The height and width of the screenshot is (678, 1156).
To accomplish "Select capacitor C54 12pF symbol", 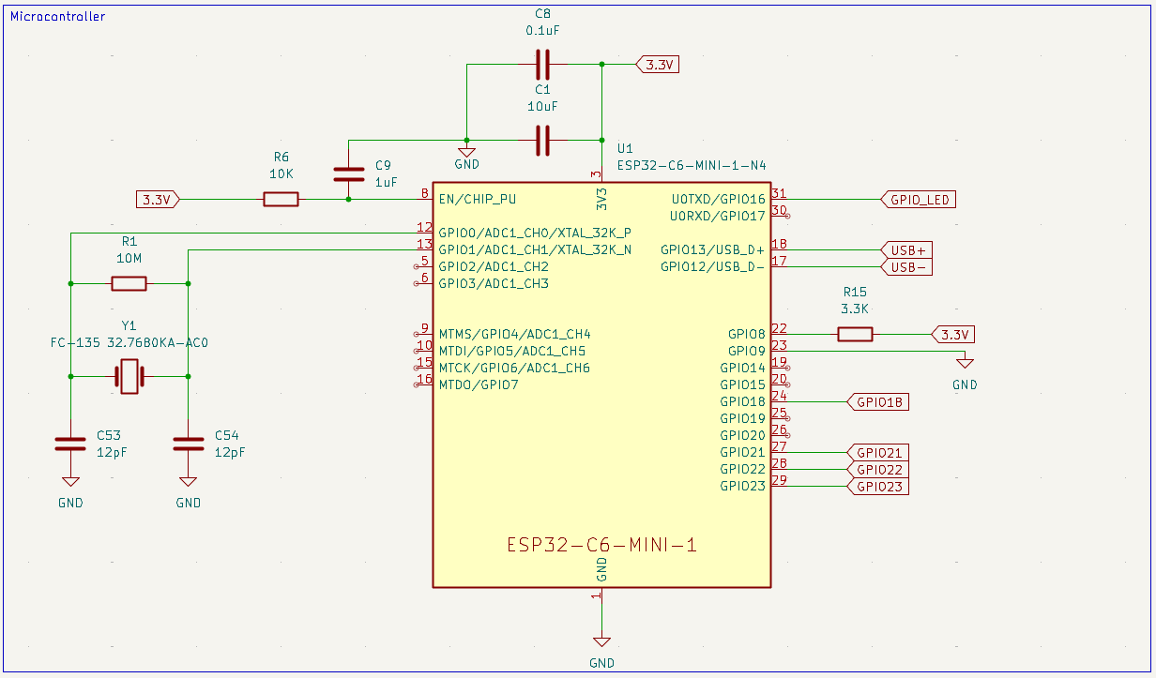I will click(x=188, y=444).
